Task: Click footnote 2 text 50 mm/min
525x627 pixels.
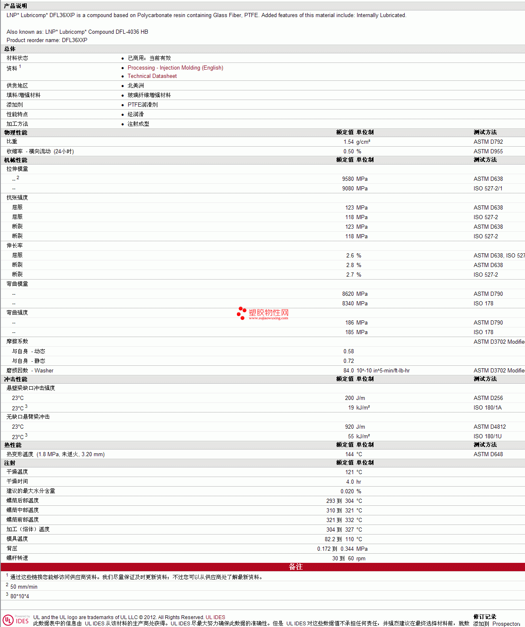Action: point(24,587)
